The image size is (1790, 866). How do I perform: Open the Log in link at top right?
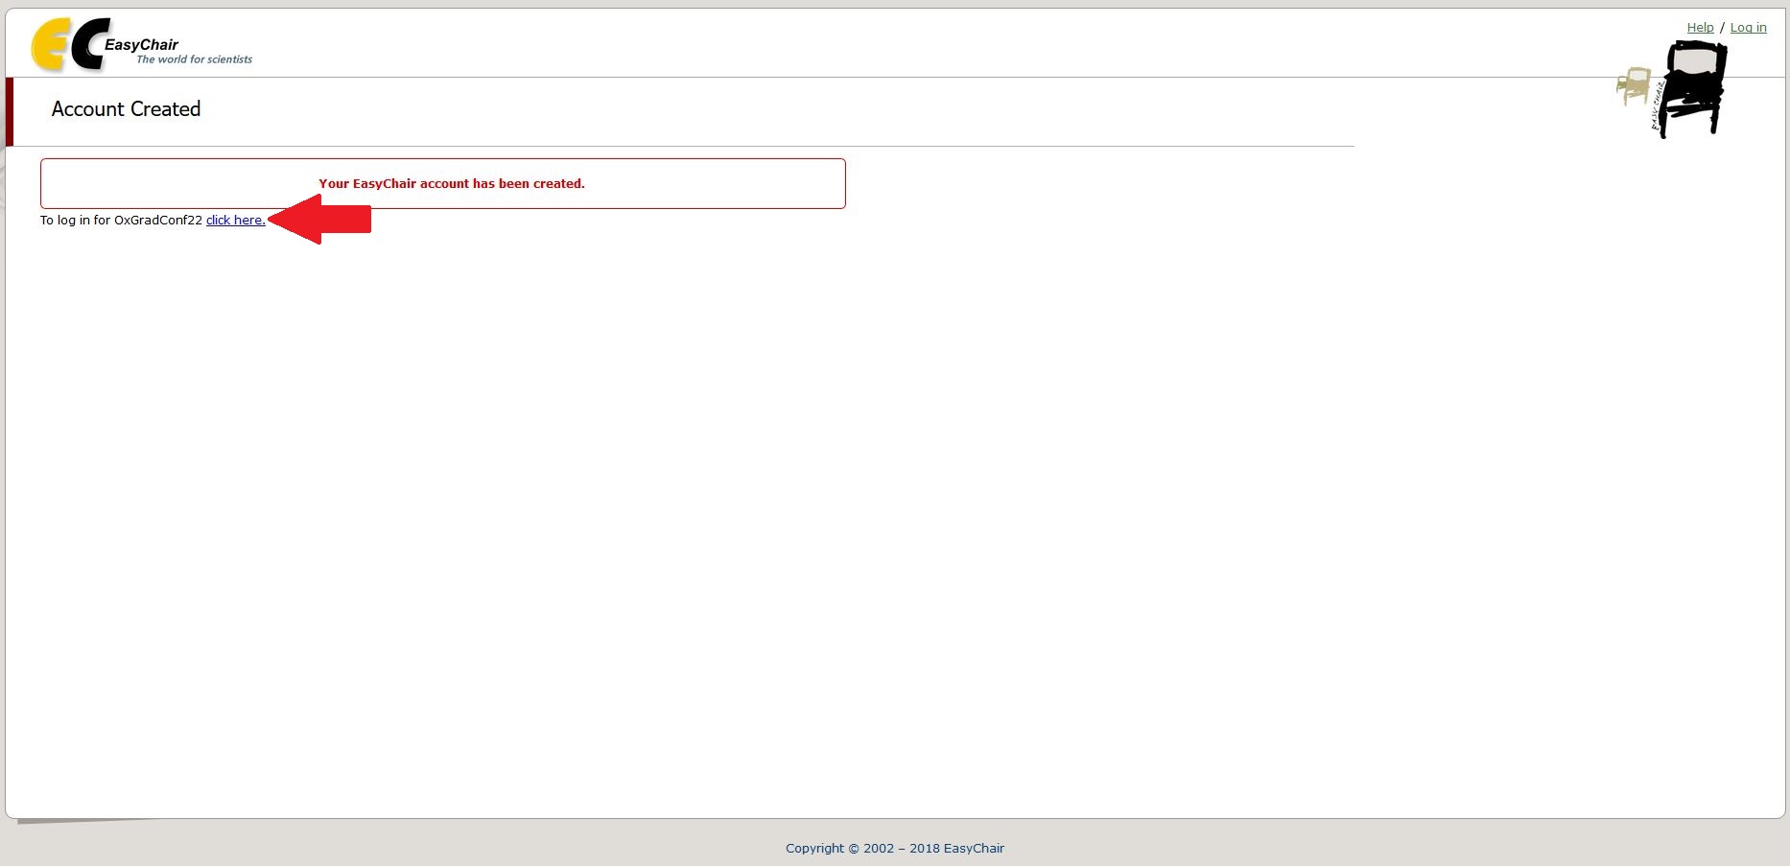(x=1748, y=28)
